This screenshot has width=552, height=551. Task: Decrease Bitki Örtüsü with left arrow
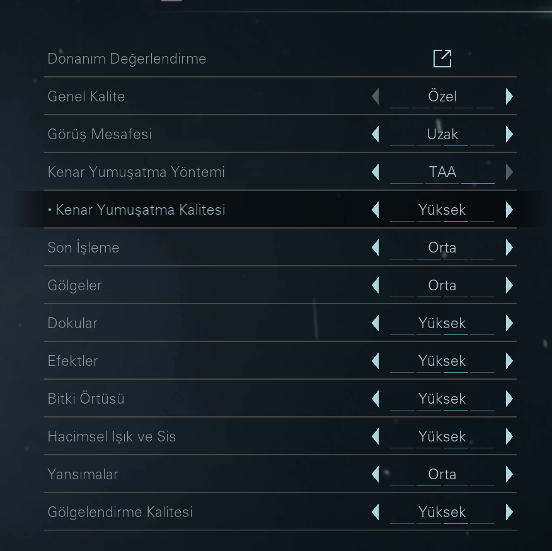tap(376, 399)
